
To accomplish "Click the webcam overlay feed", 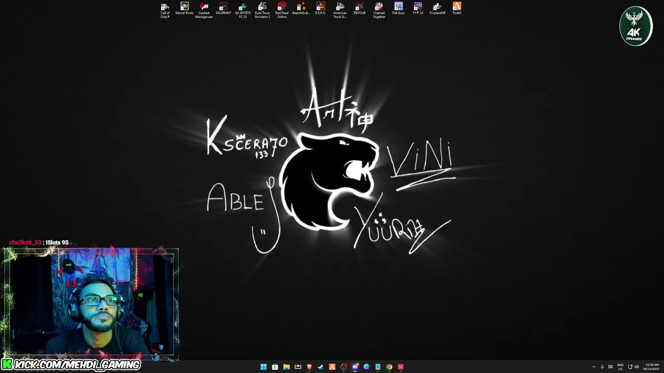I will pos(91,304).
